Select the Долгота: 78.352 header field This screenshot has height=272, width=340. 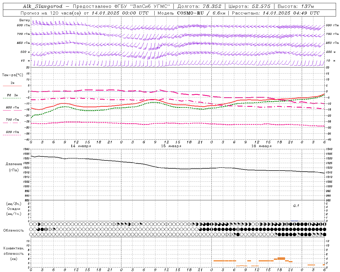tap(199, 6)
